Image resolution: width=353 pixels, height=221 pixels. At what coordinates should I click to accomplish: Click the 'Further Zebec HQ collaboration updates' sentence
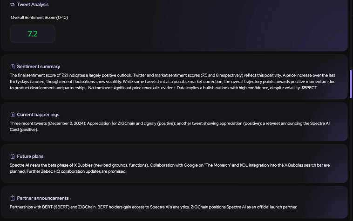[x=76, y=171]
